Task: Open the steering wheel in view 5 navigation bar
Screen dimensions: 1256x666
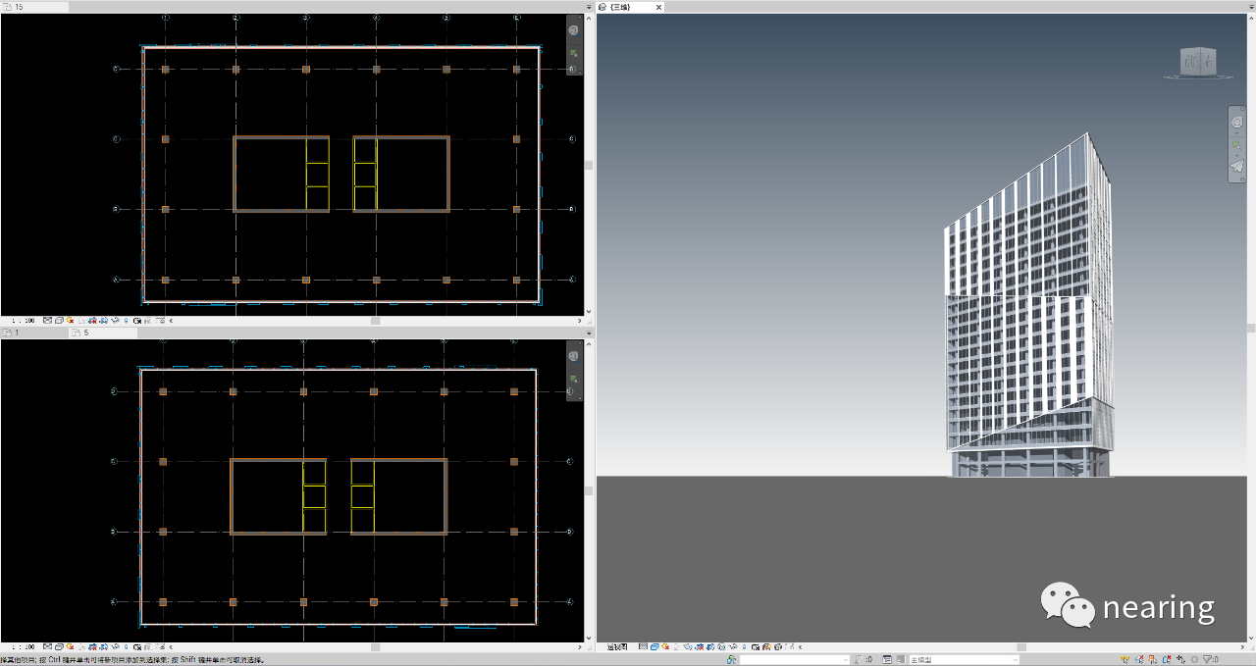Action: coord(574,357)
